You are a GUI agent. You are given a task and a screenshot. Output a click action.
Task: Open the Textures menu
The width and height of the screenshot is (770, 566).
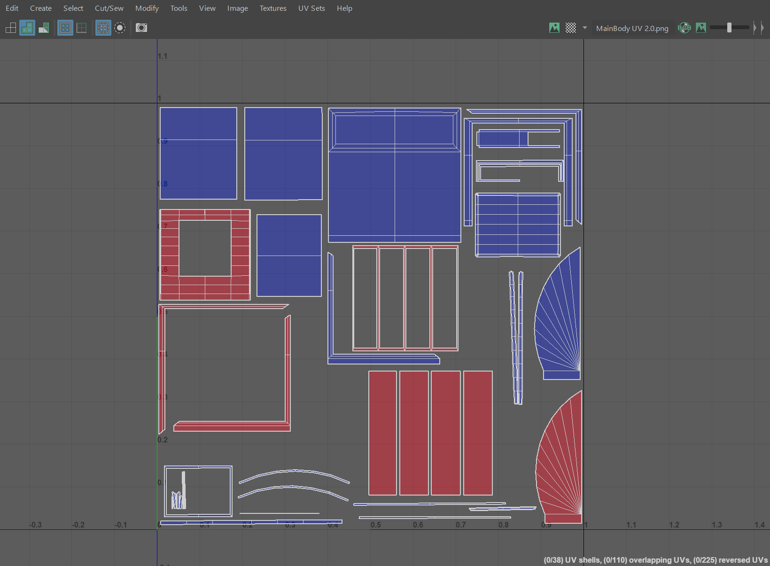tap(273, 8)
